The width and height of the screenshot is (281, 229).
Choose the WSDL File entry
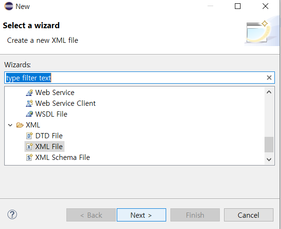[x=51, y=114]
